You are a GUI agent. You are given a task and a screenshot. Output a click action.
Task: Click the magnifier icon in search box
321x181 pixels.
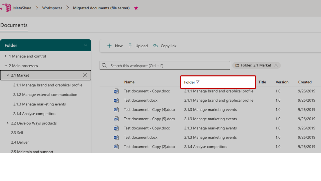[104, 66]
